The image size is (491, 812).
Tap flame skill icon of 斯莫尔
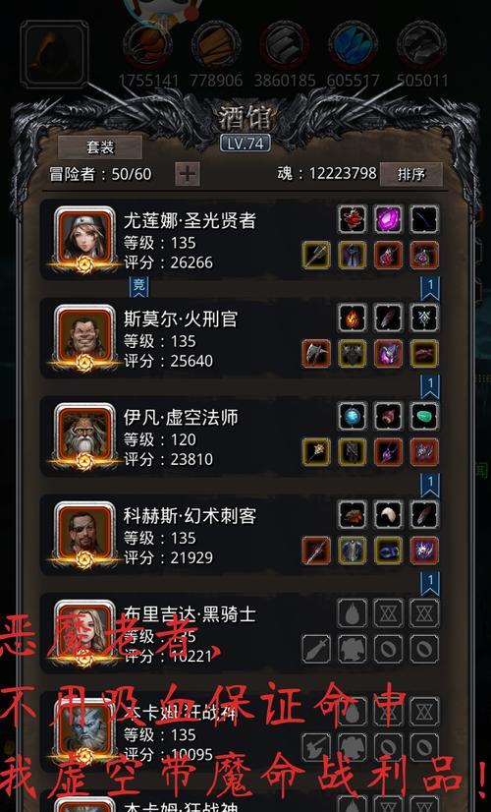point(353,317)
